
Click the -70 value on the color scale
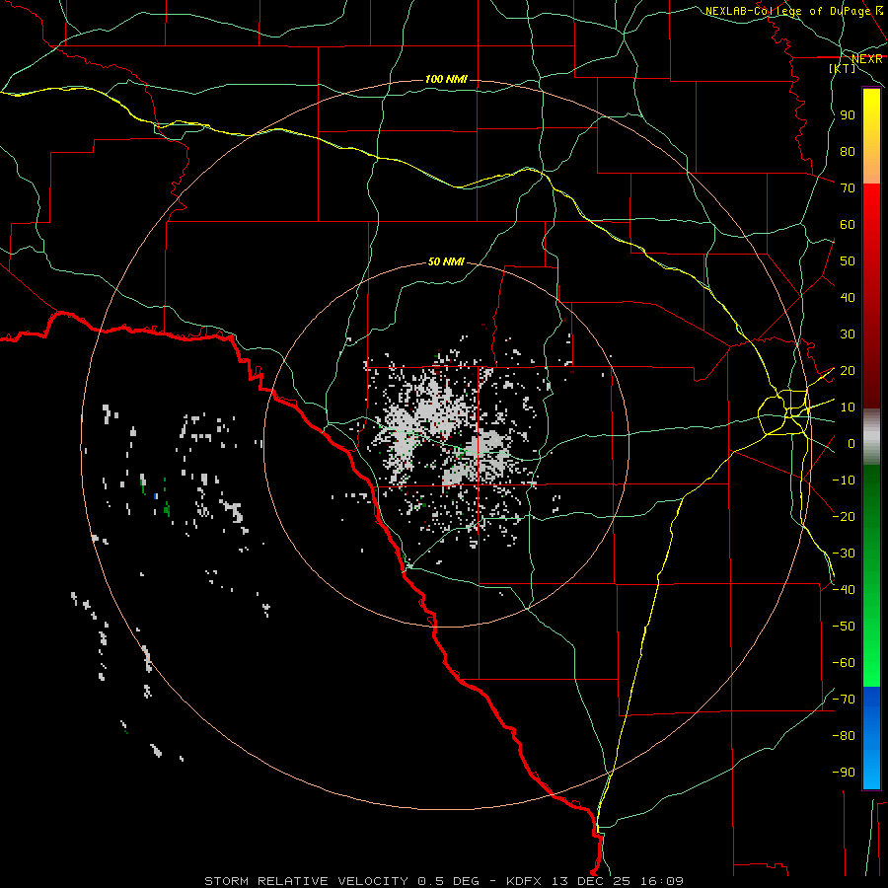pos(844,700)
